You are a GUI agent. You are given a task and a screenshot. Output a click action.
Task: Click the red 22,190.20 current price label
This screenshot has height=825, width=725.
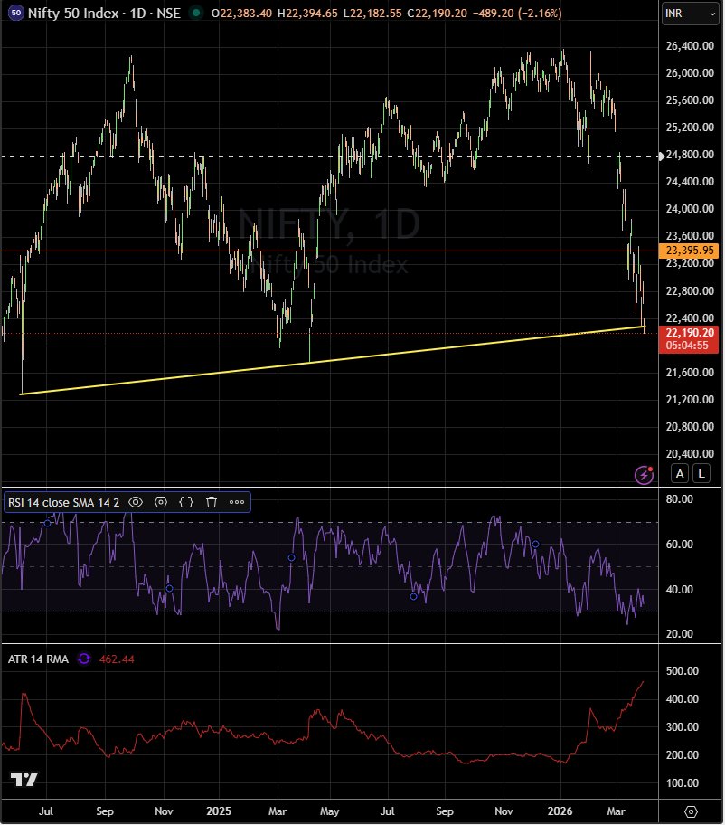pos(689,333)
